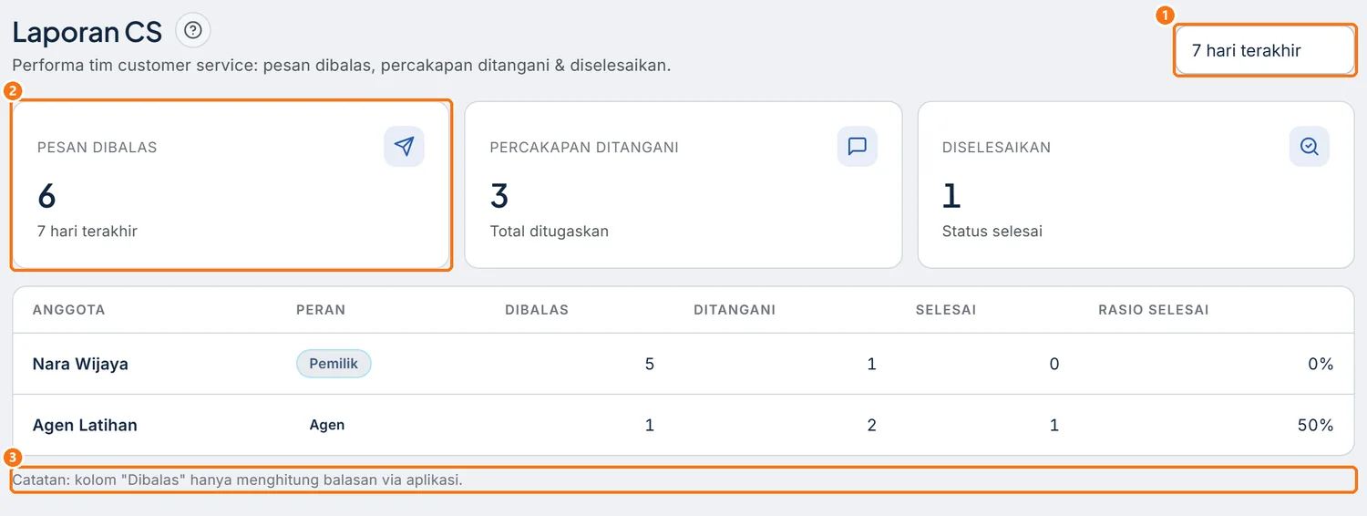Click the Catatan note about Dibalas column
The width and height of the screenshot is (1367, 516).
click(x=238, y=480)
